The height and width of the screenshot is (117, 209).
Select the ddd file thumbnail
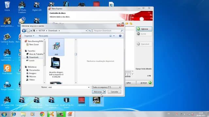point(56,47)
